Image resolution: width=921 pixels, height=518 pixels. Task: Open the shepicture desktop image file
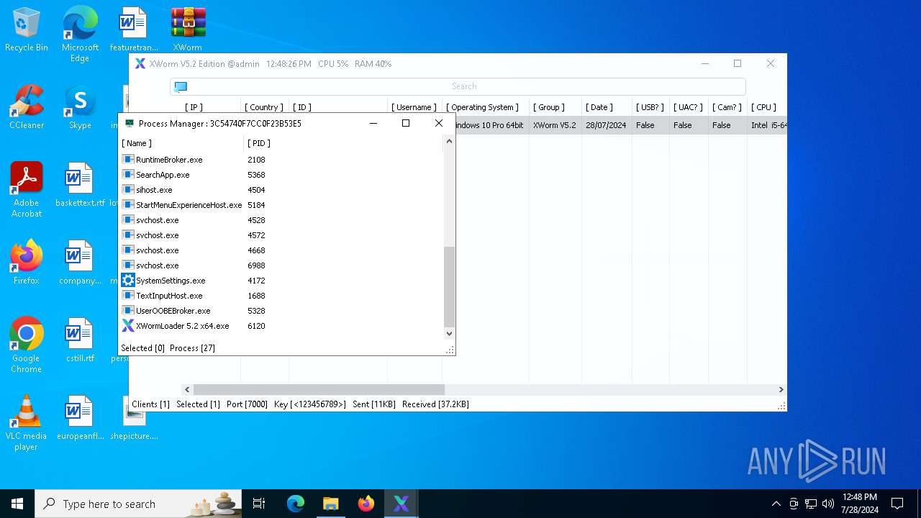point(135,418)
